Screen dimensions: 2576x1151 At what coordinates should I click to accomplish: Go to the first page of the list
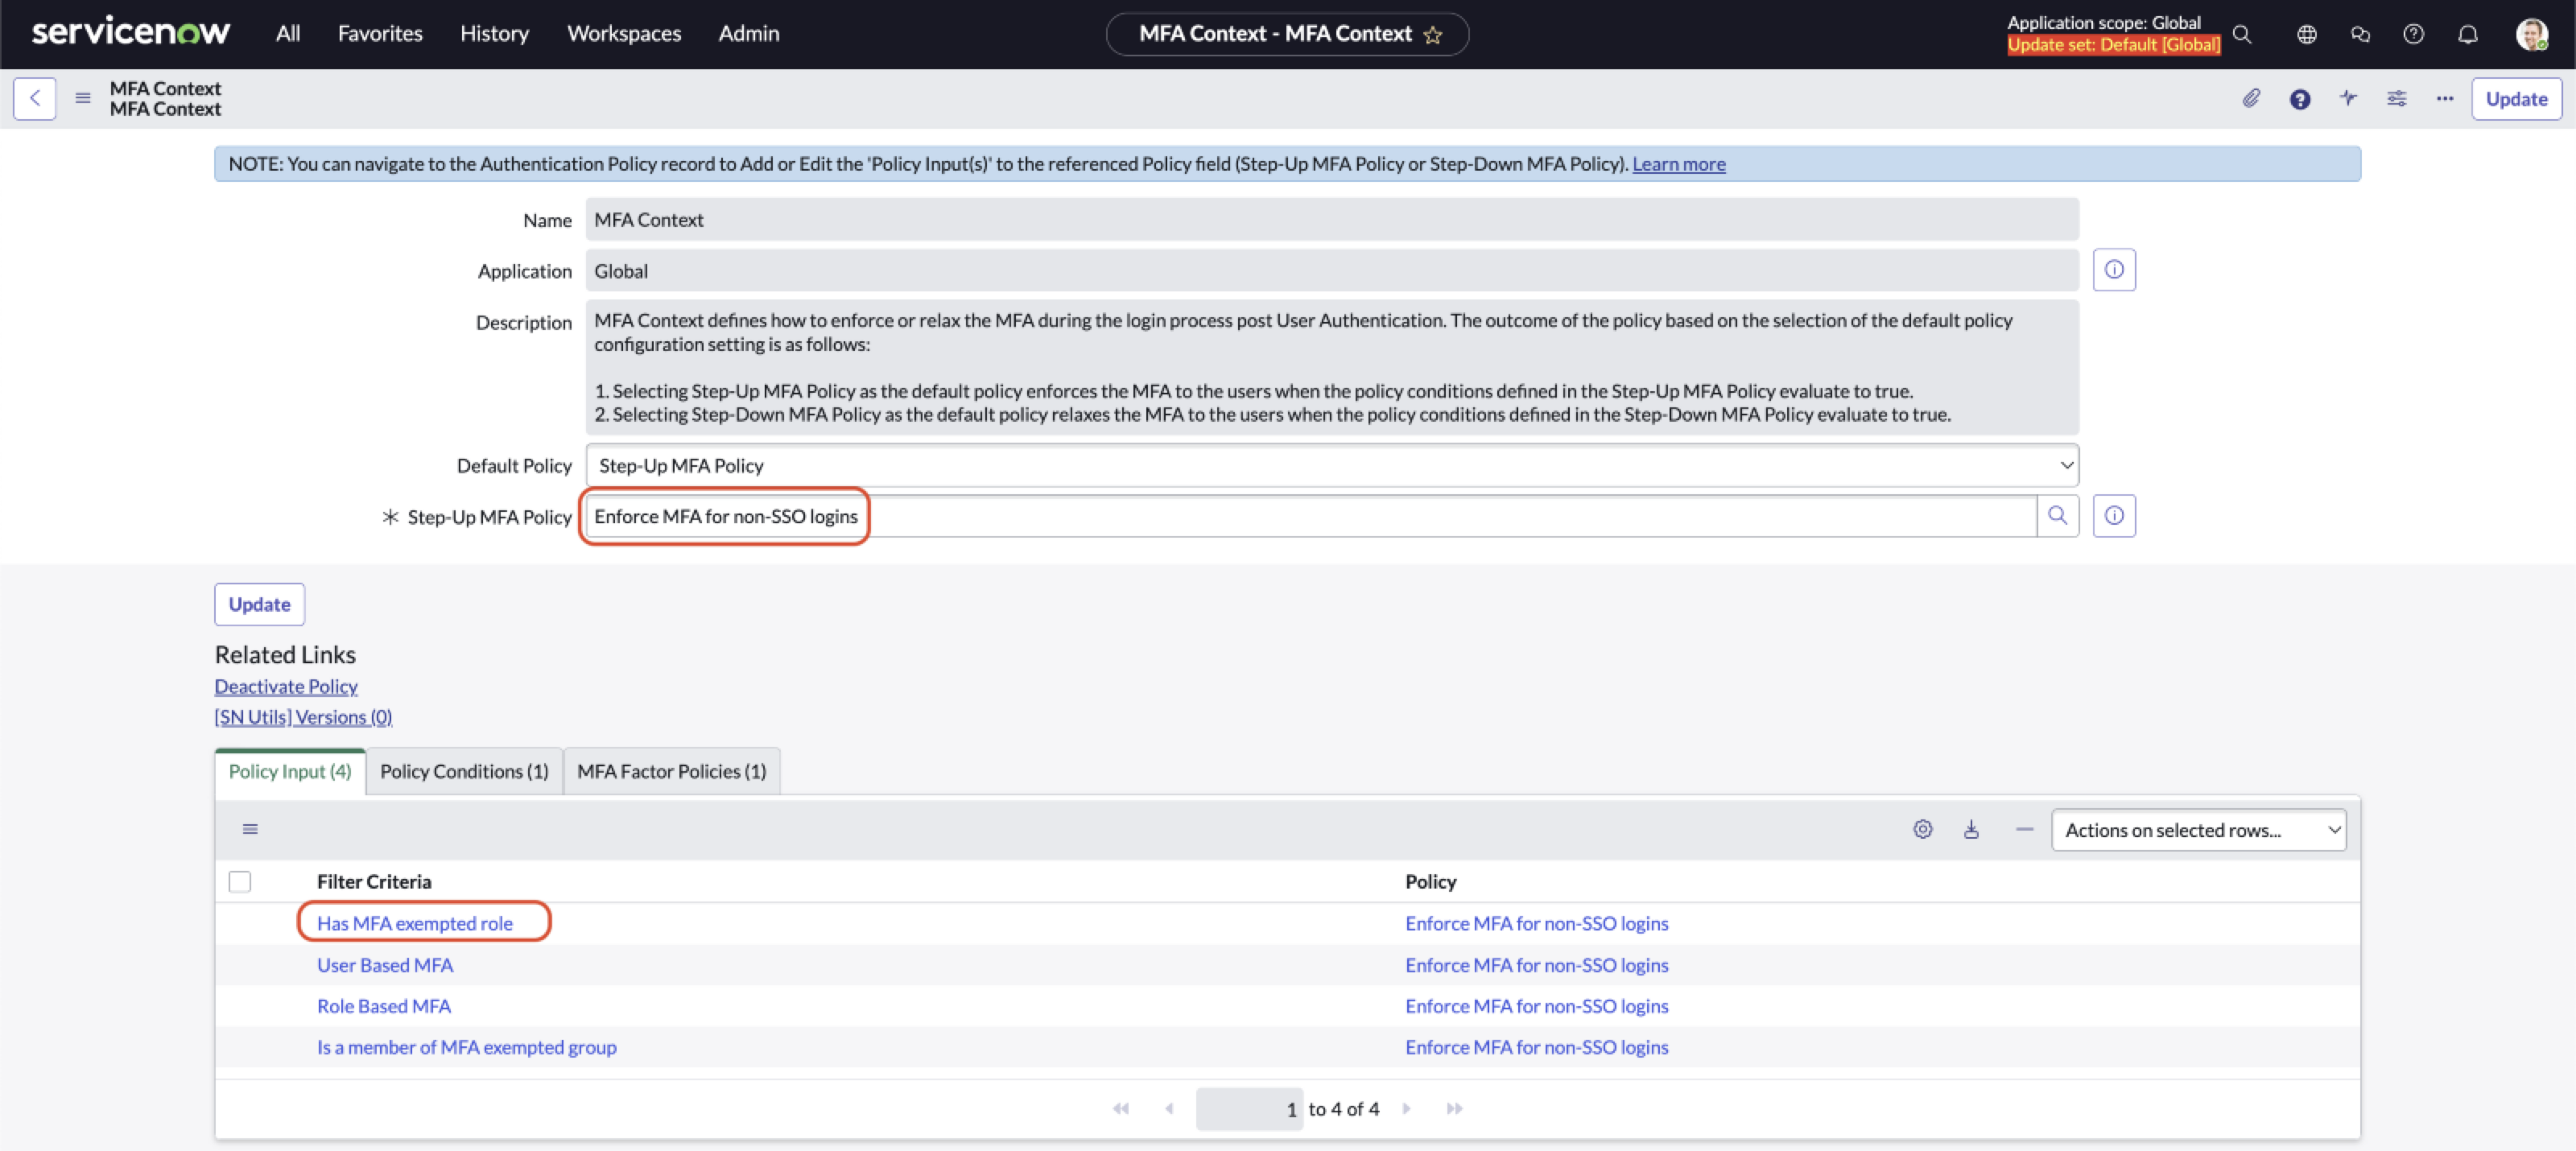coord(1121,1108)
